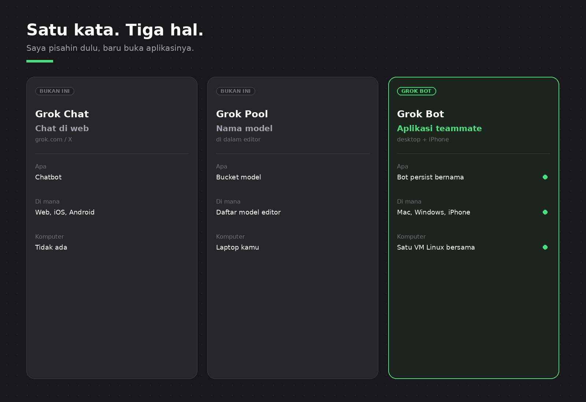Click the Grok Chat card title

tap(62, 114)
